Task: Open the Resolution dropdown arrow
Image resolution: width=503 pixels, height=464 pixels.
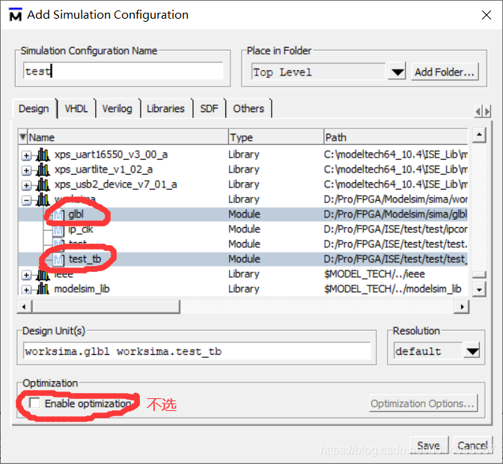Action: tap(472, 351)
